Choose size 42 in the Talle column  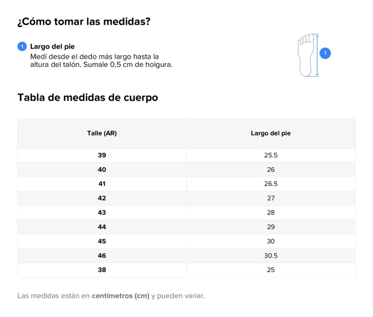click(x=102, y=198)
